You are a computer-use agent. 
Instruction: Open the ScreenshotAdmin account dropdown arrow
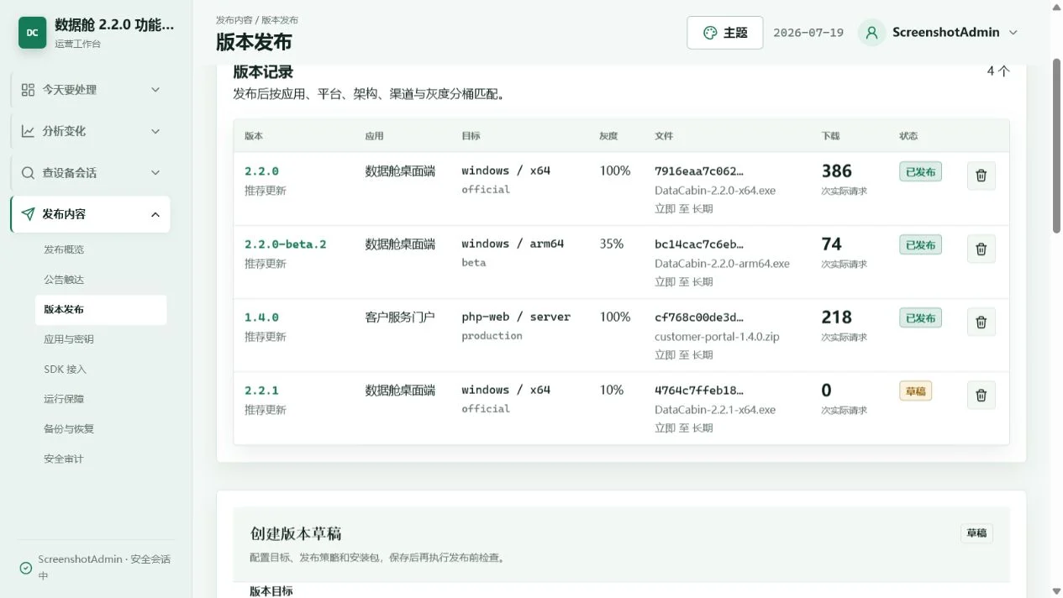[x=1013, y=33]
